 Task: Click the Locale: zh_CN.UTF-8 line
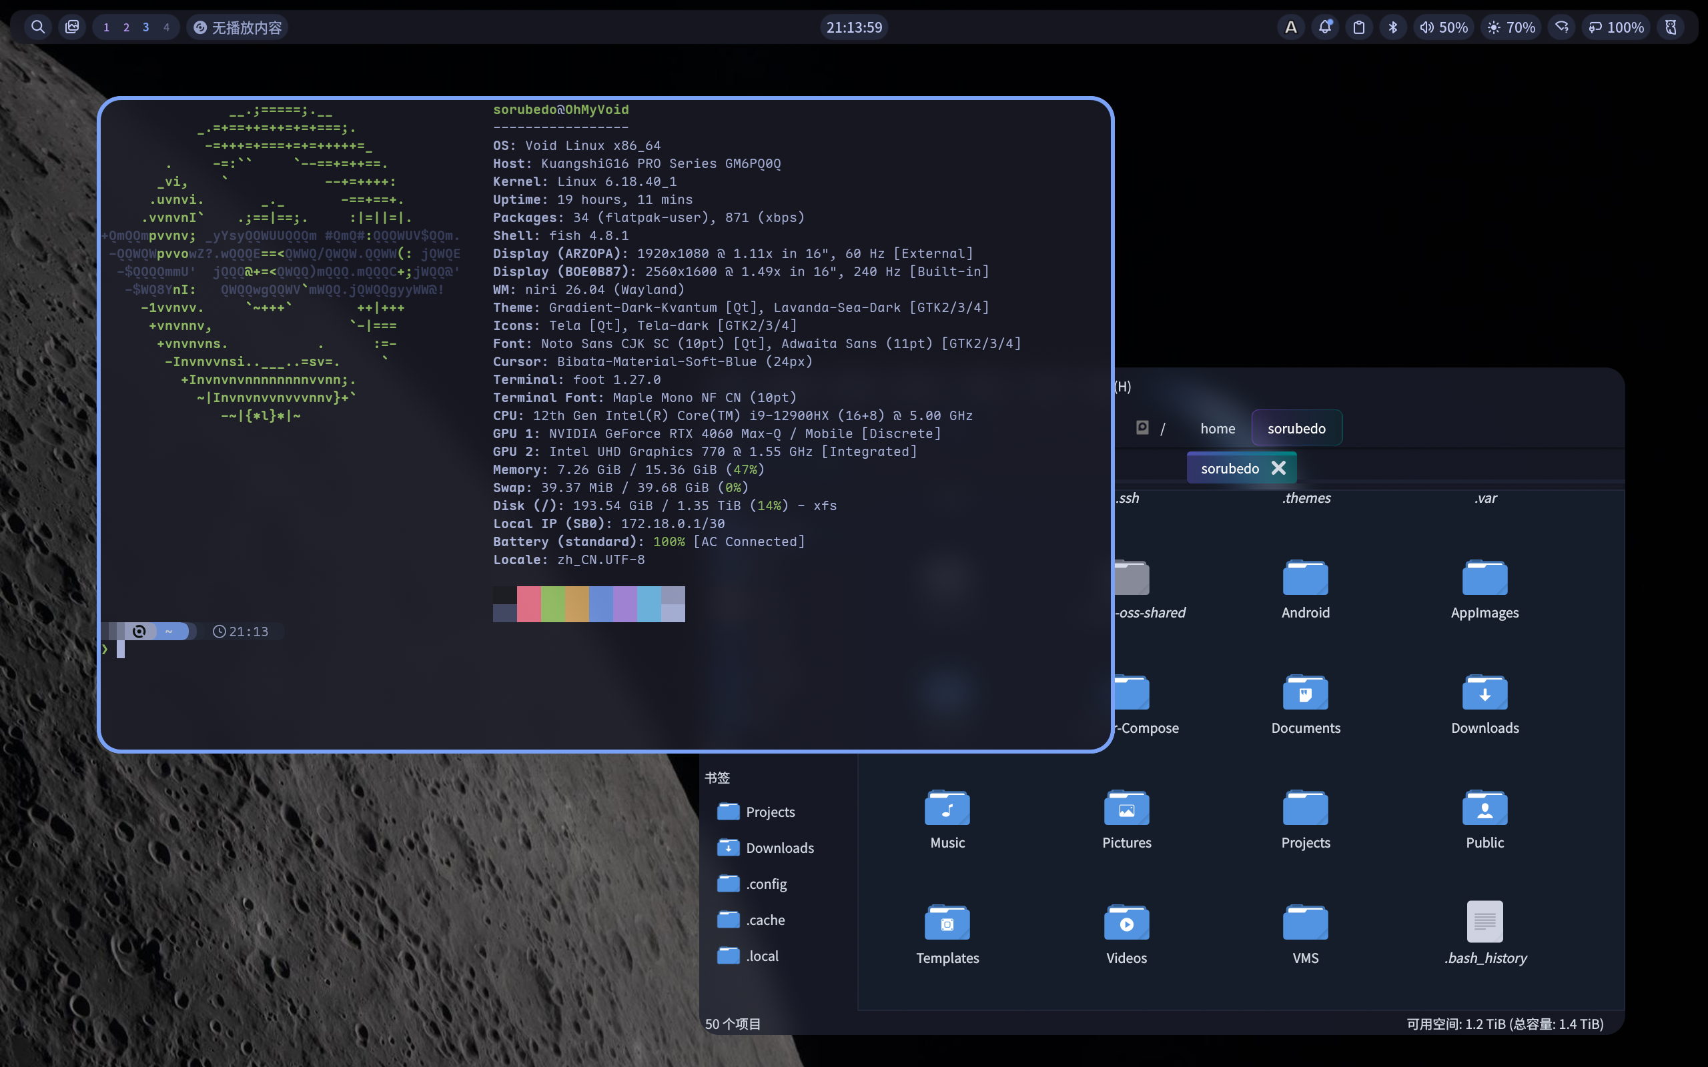568,560
